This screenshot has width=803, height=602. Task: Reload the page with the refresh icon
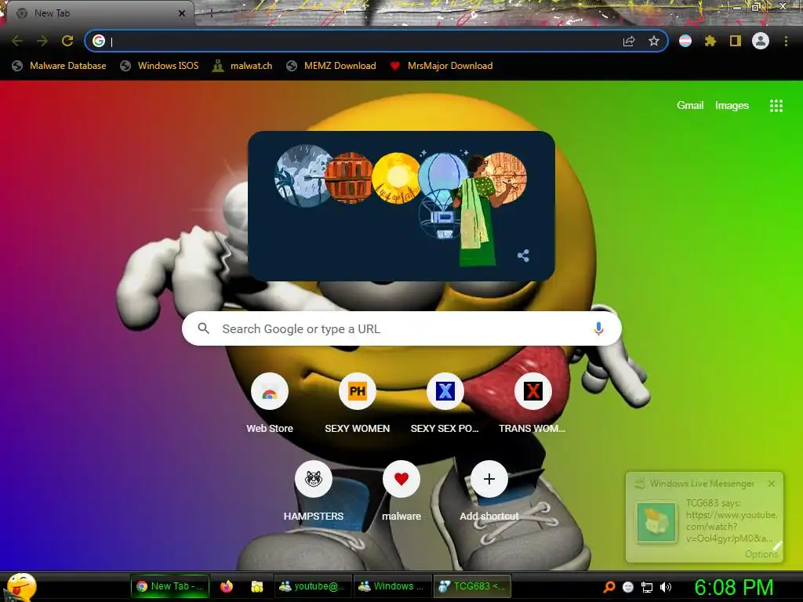click(67, 41)
